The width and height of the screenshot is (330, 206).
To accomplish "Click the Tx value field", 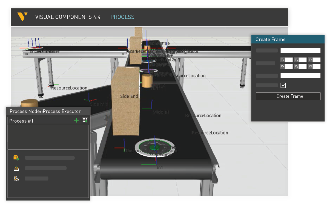I will (x=289, y=60).
